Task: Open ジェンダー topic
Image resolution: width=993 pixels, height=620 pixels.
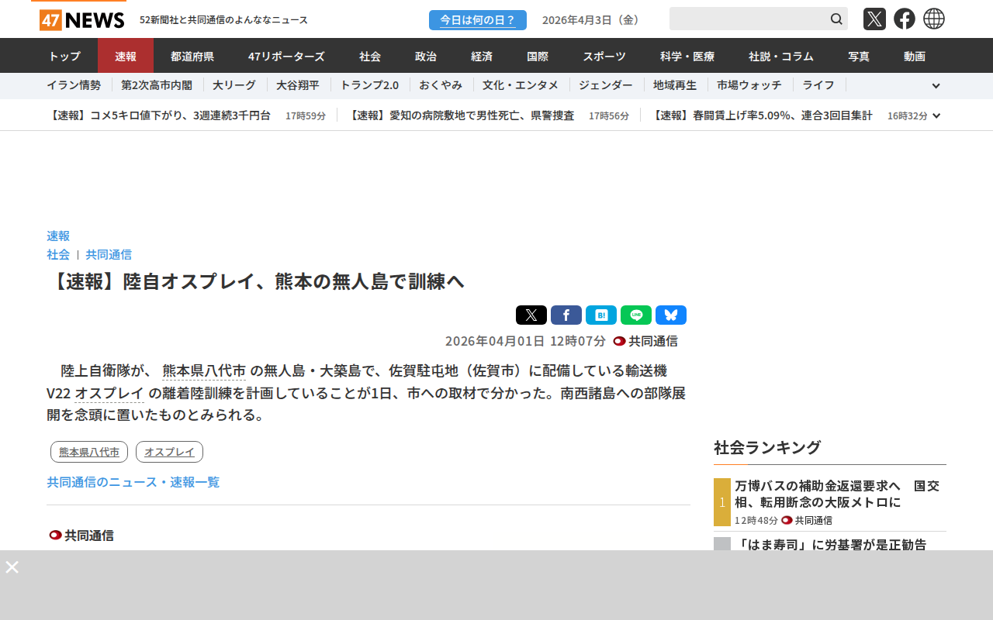Action: 606,85
